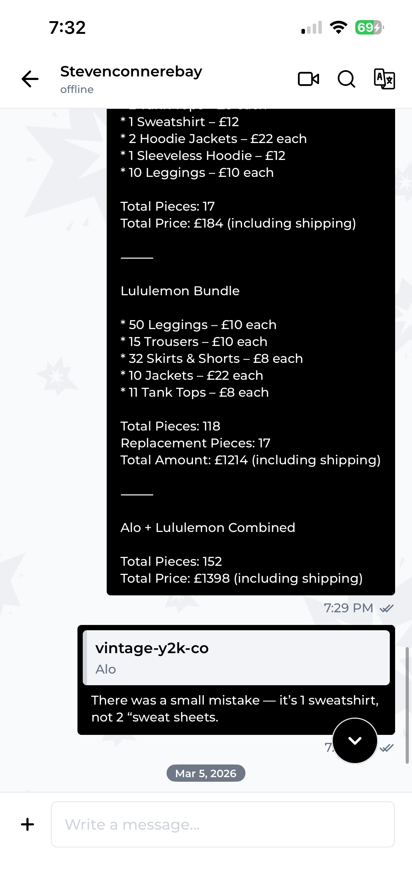Tap double-check read receipt at 7:29 PM

pyautogui.click(x=387, y=608)
